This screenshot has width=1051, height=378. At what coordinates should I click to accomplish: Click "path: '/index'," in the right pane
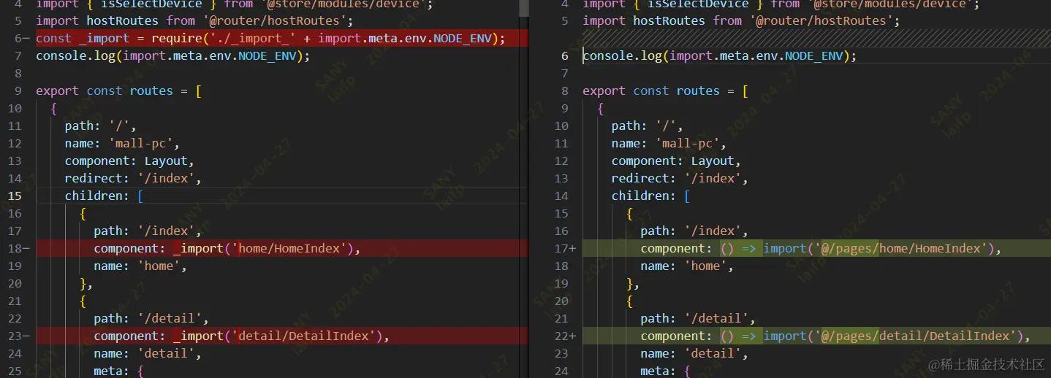coord(694,231)
